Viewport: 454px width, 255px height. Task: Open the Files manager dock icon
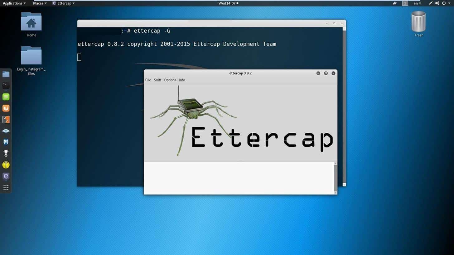tap(6, 74)
